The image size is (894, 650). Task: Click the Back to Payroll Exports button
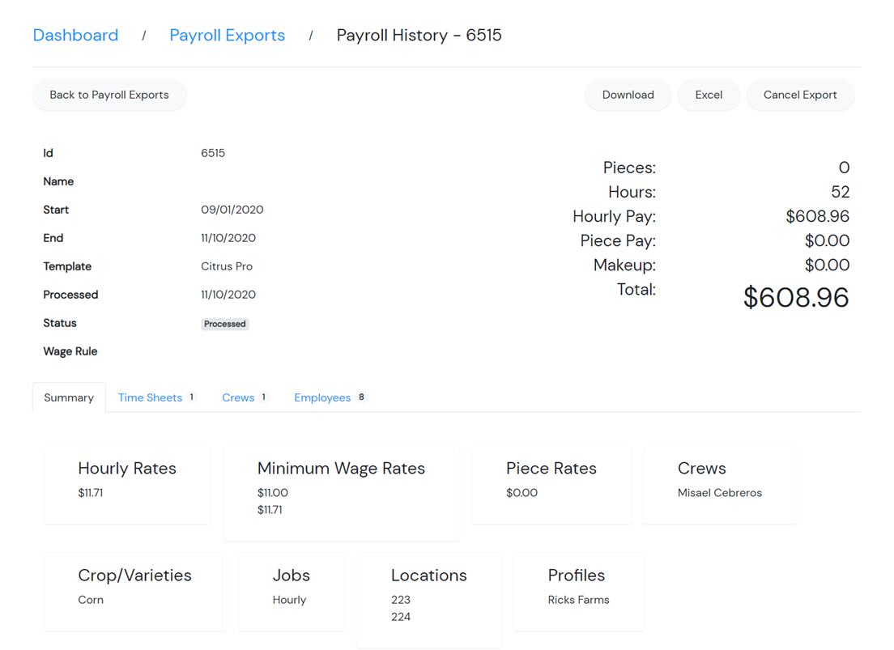(x=109, y=95)
